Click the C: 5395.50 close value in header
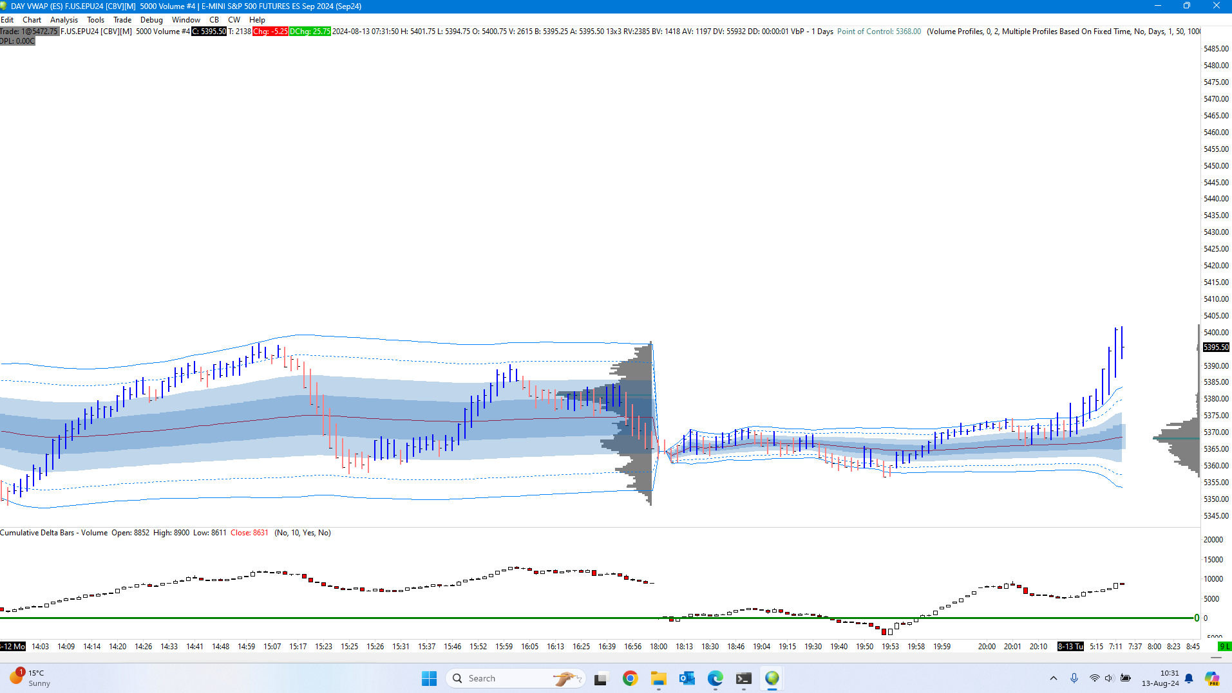 (209, 32)
